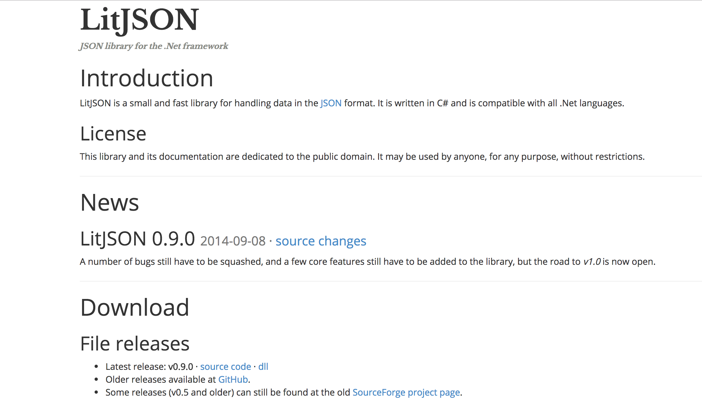Select the Introduction heading
Image resolution: width=702 pixels, height=413 pixels.
pyautogui.click(x=147, y=78)
